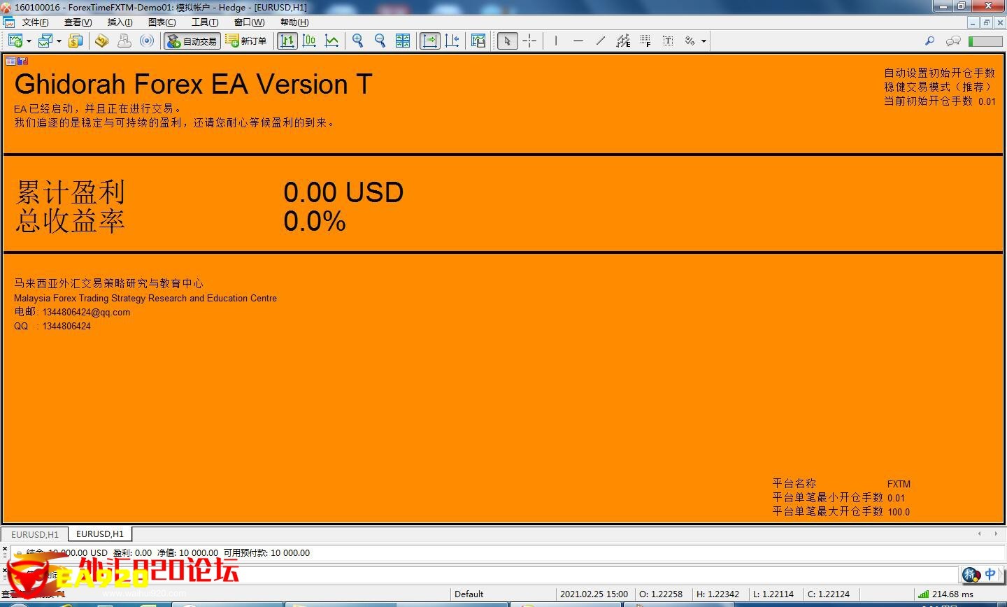Image resolution: width=1007 pixels, height=607 pixels.
Task: Toggle the 自动交易 auto trading button
Action: coord(192,41)
